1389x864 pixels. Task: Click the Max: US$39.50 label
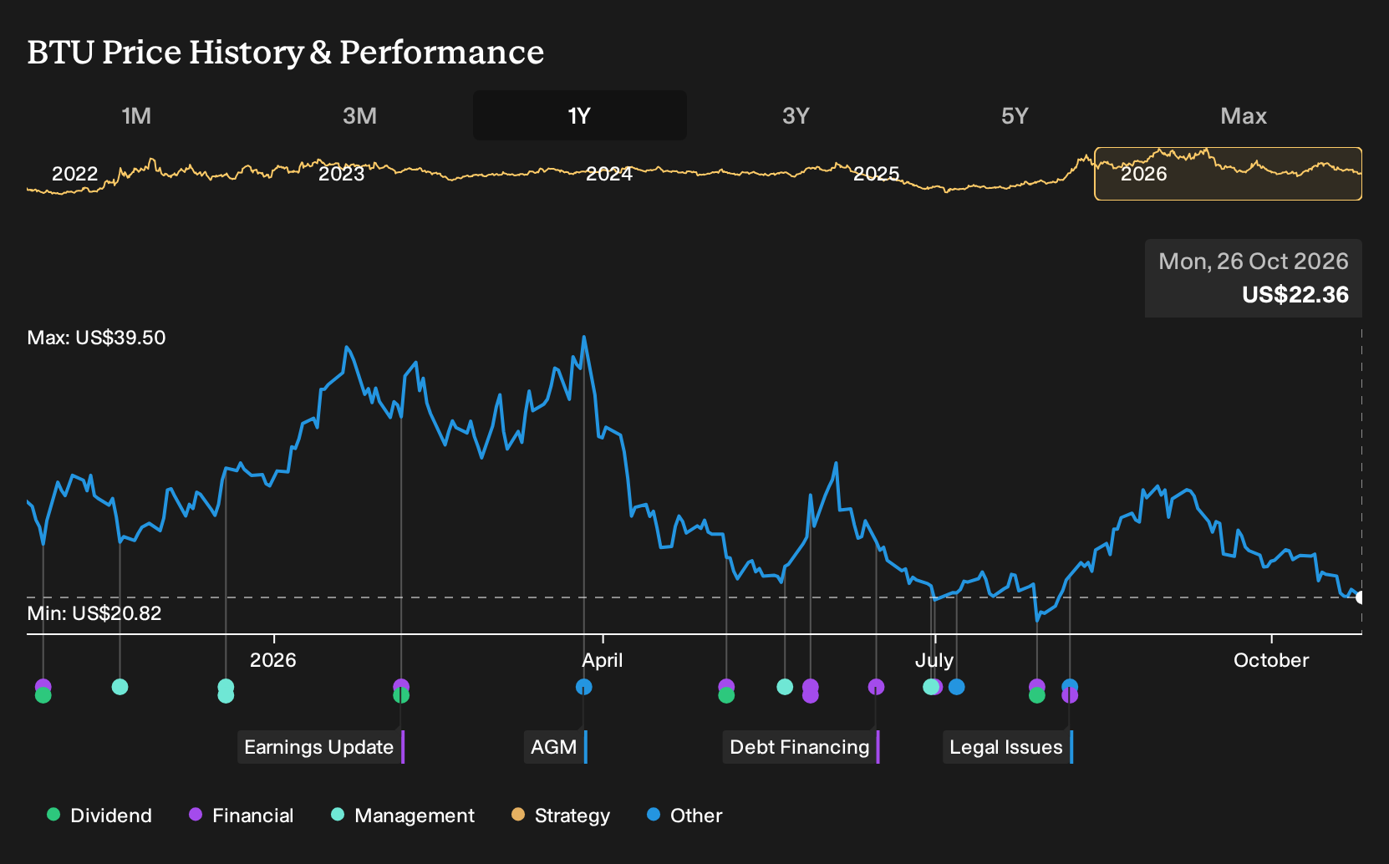point(96,338)
